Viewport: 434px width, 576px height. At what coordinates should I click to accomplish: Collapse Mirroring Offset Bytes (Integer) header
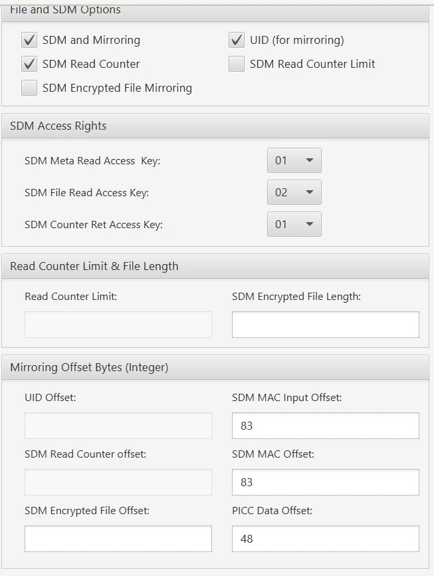coord(215,367)
